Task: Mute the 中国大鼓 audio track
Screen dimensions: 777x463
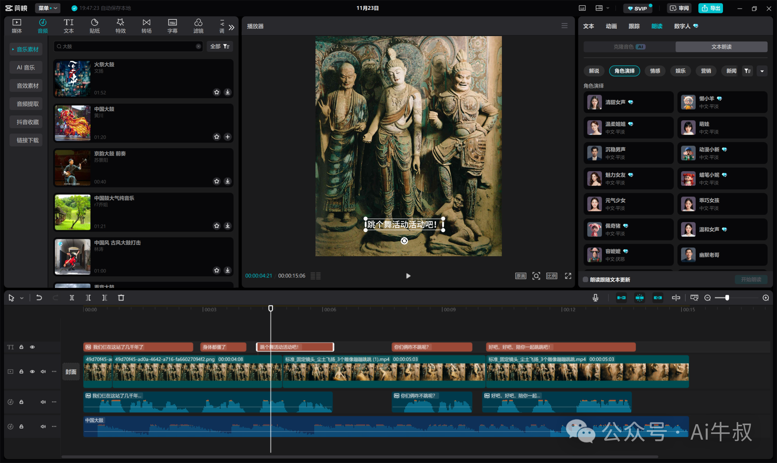Action: [43, 427]
